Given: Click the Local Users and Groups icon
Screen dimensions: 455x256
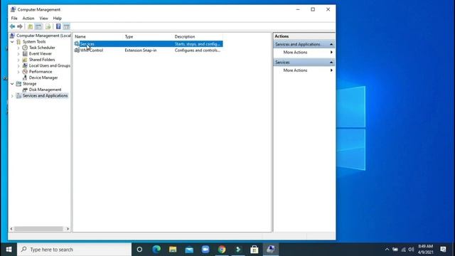Looking at the screenshot, I should pos(25,65).
